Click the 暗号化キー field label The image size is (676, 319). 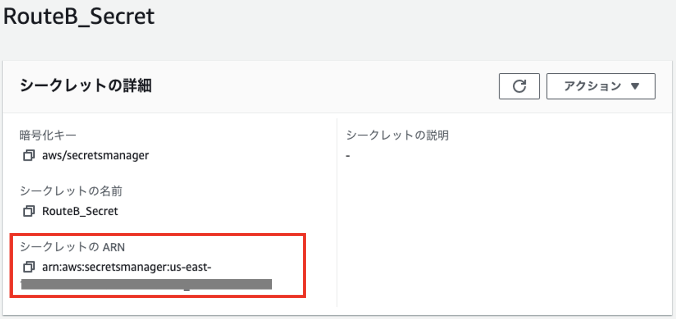pyautogui.click(x=48, y=136)
